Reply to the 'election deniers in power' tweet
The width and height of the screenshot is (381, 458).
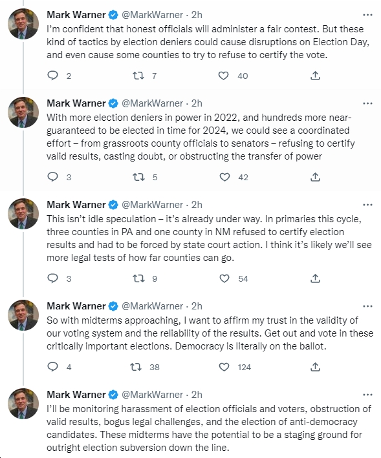[52, 177]
